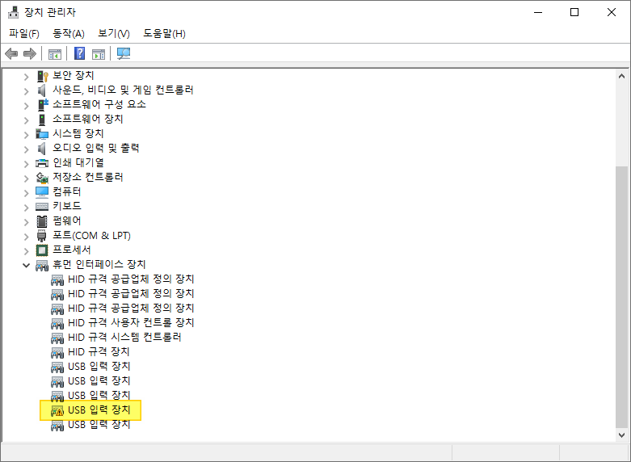631x462 pixels.
Task: Click the 장치 관리자 title bar icon
Action: pos(13,12)
